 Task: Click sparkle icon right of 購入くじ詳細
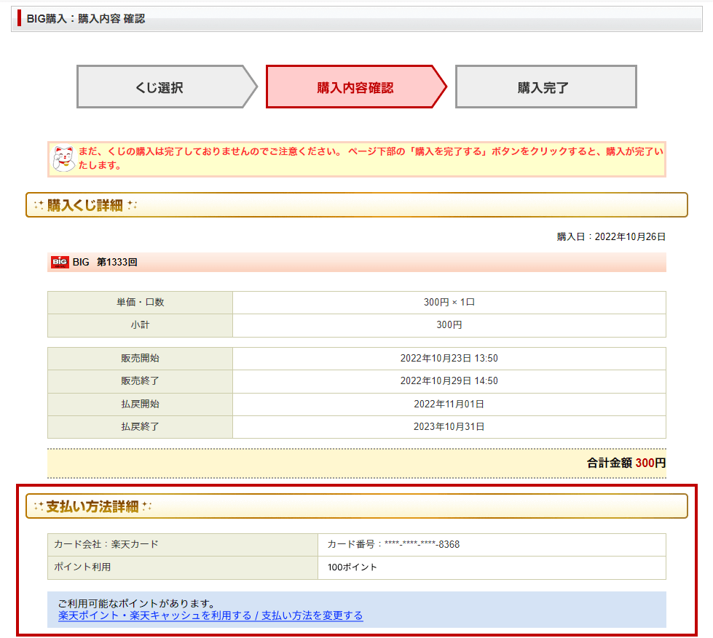pos(132,205)
